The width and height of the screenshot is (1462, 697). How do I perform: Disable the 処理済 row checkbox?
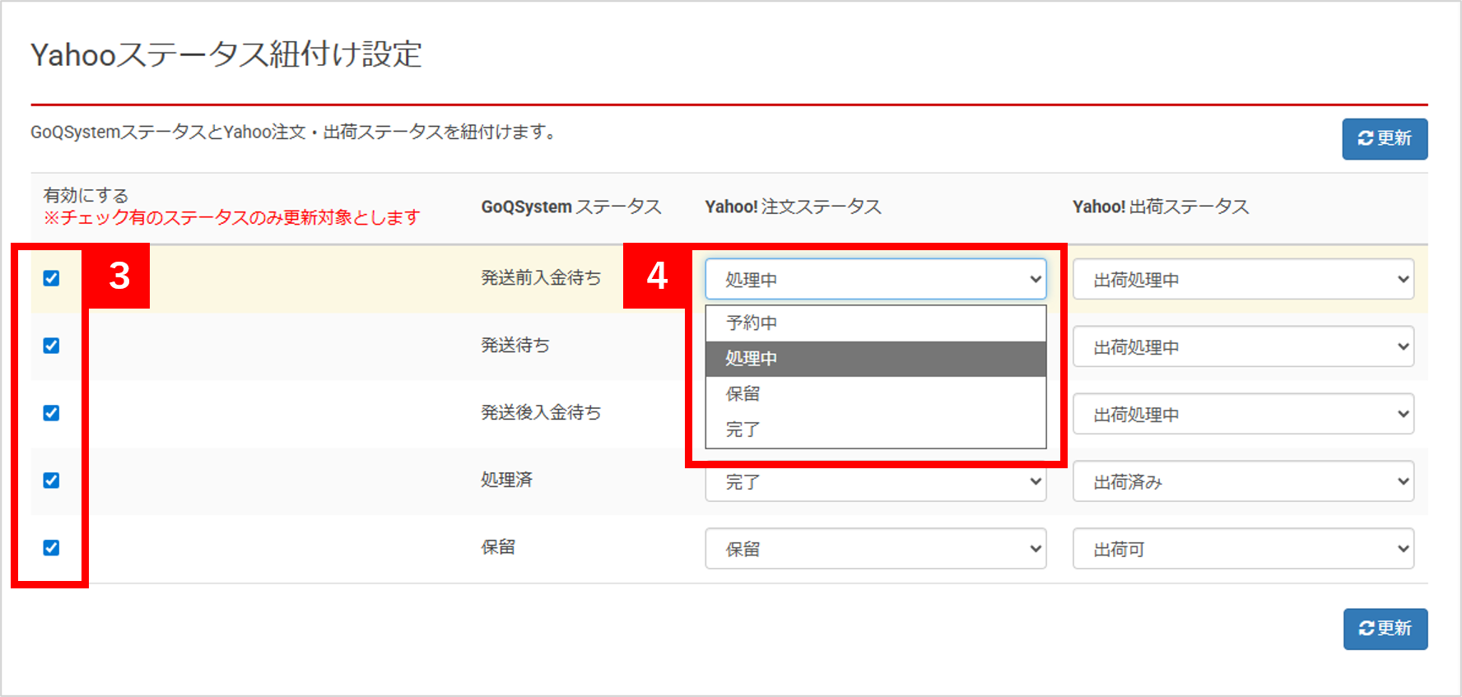(x=51, y=481)
